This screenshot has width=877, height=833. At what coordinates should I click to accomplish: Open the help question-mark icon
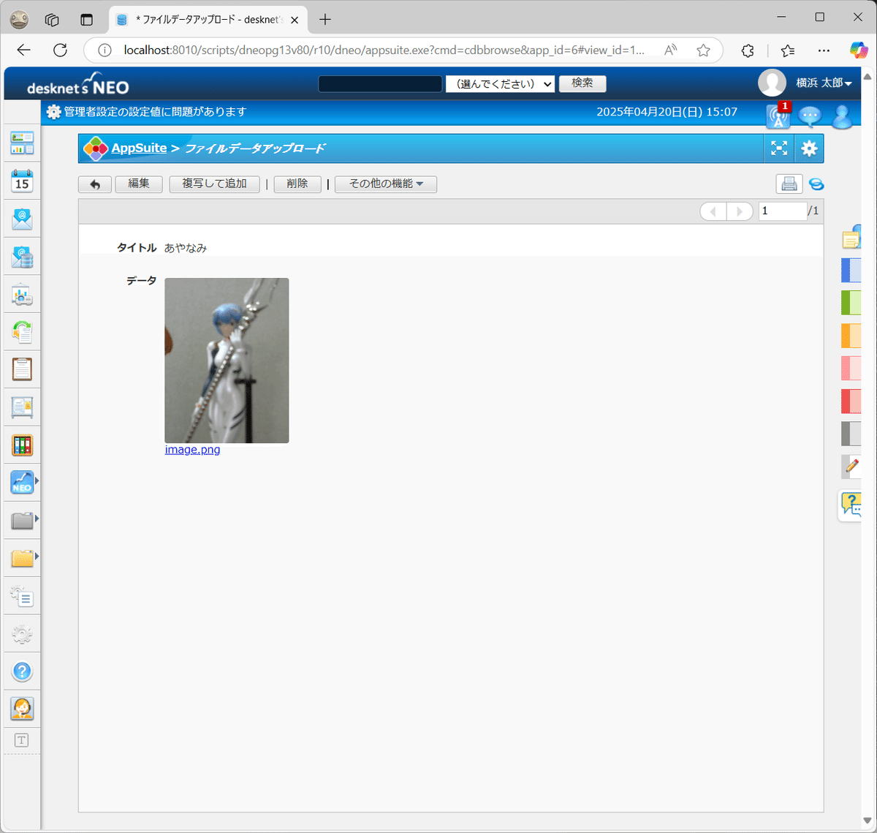click(22, 671)
